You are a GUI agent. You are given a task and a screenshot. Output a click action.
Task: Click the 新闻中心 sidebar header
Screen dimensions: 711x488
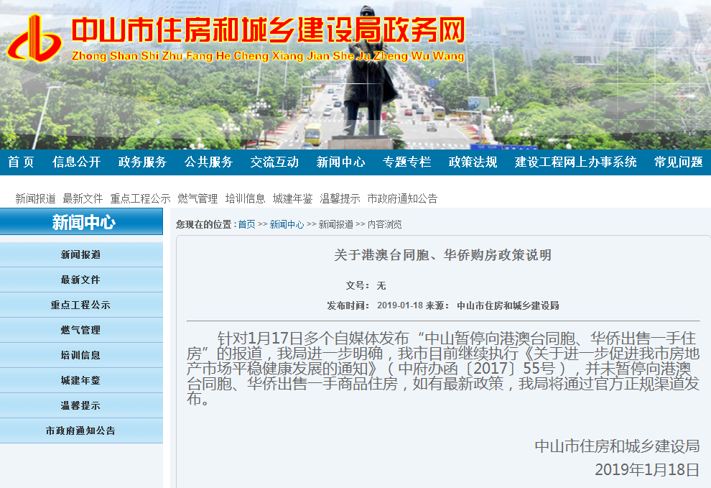tap(82, 223)
